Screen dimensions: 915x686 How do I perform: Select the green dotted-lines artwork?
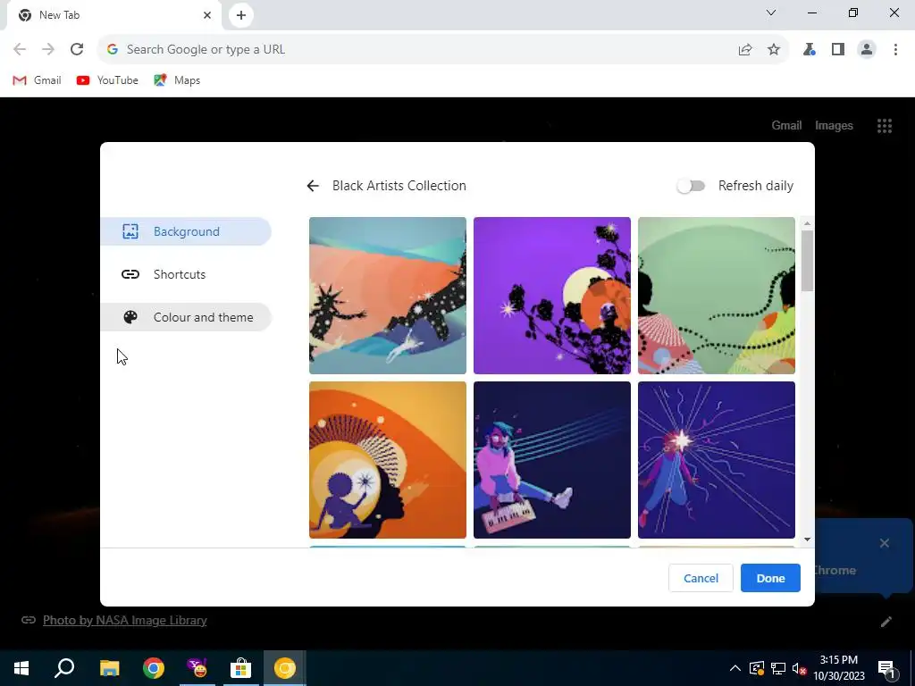point(716,295)
